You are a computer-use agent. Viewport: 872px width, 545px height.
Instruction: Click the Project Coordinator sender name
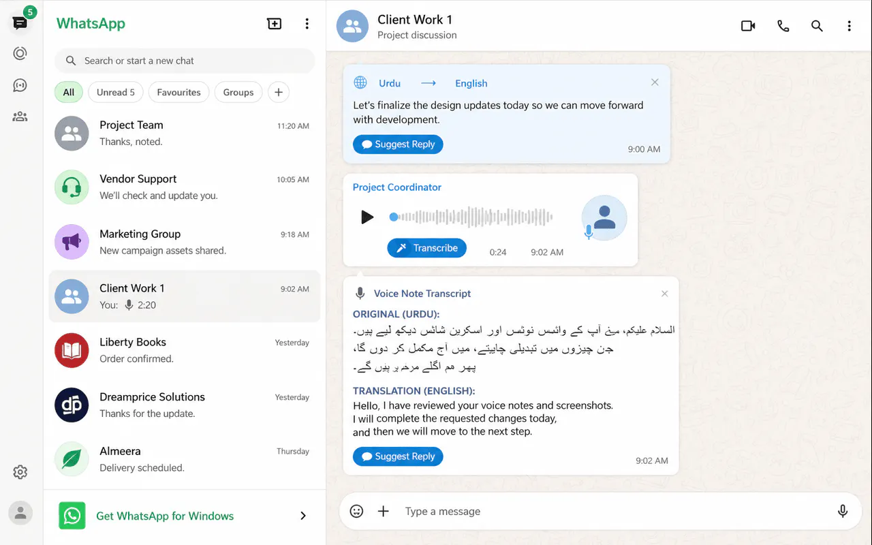click(x=397, y=187)
